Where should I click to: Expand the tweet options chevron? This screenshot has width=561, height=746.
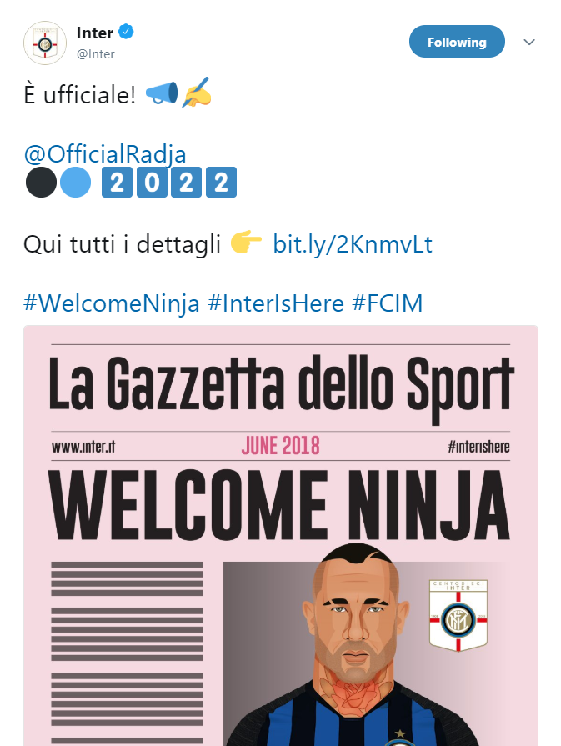tap(528, 42)
